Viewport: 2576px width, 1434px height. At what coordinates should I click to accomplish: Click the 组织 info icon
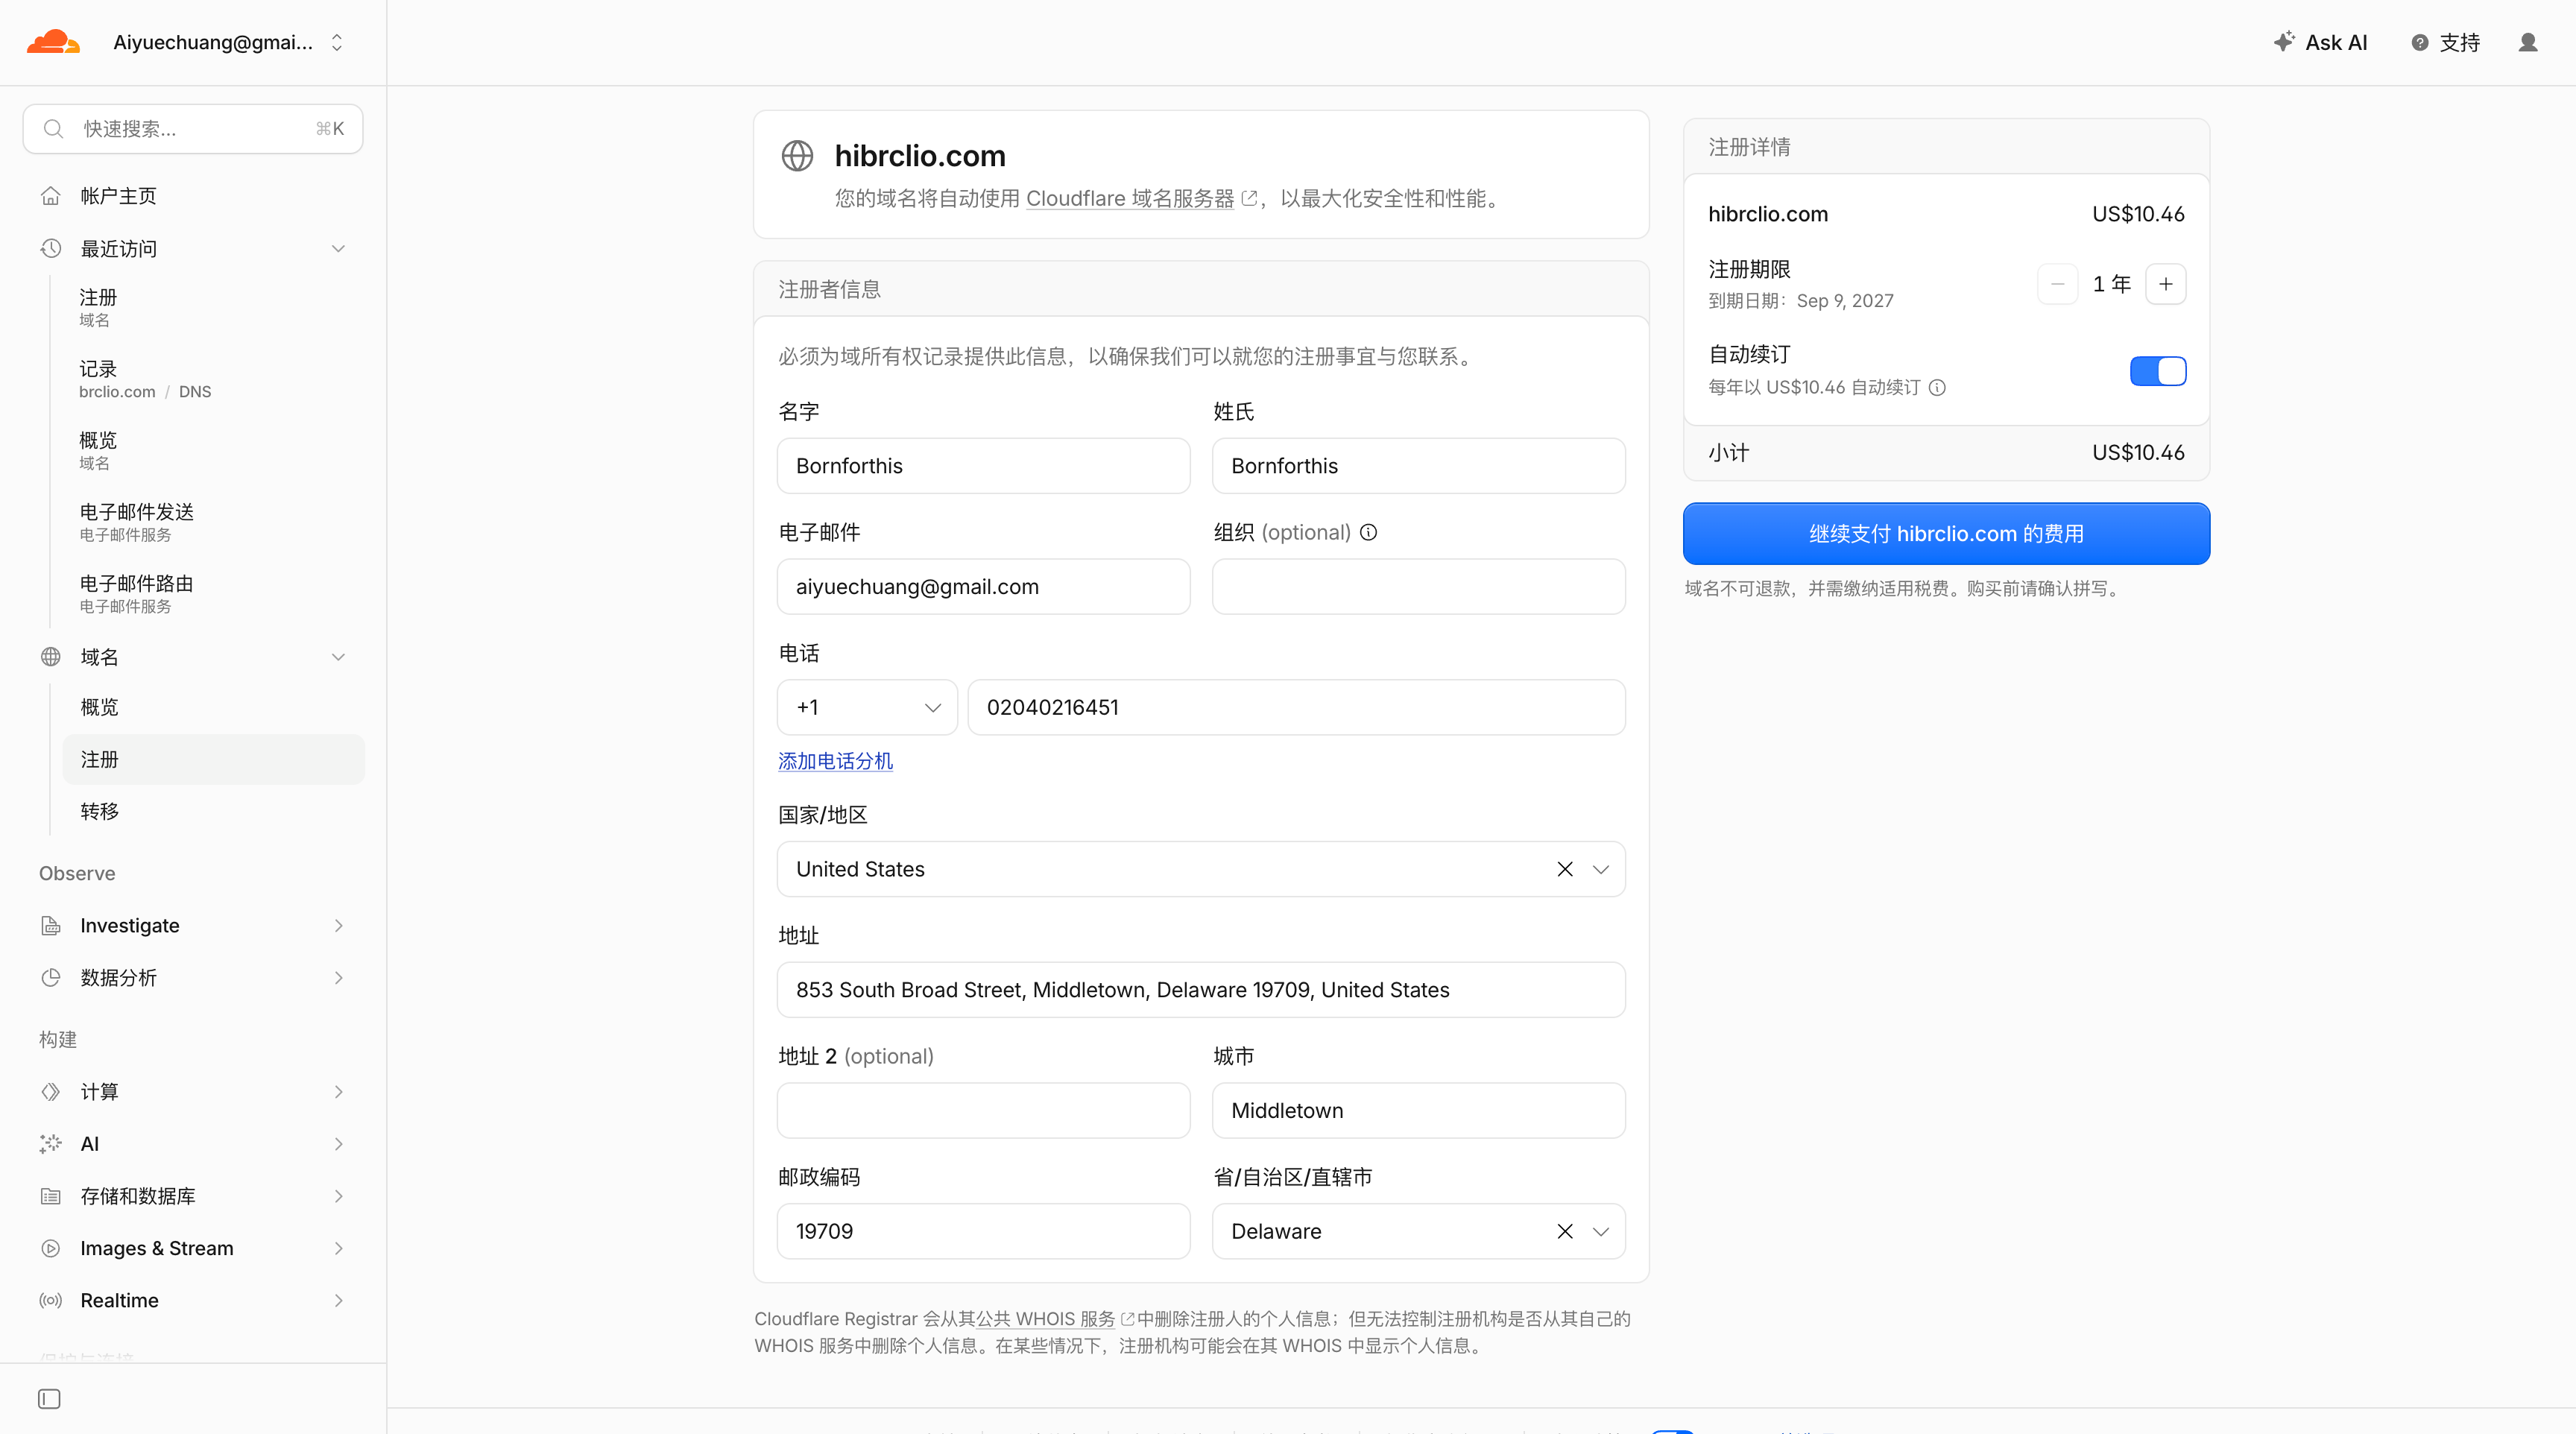click(1369, 532)
